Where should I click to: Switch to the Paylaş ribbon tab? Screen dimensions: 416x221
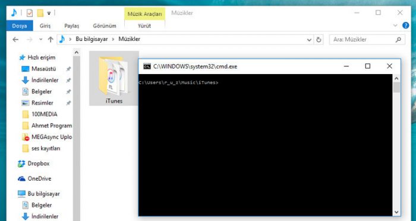(x=72, y=26)
